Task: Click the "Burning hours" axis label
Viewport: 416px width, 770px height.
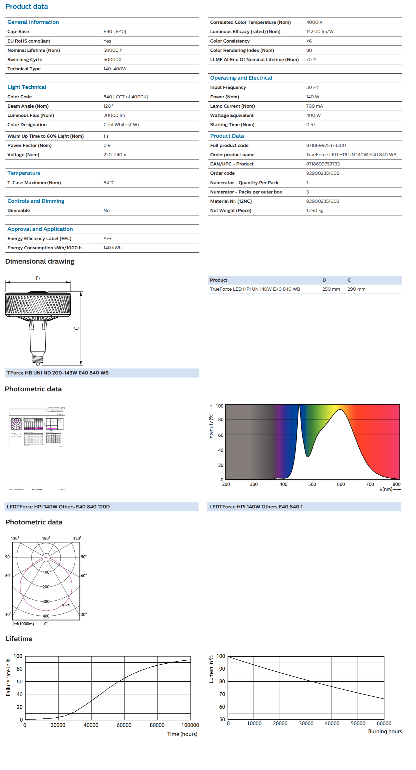Action: [385, 732]
